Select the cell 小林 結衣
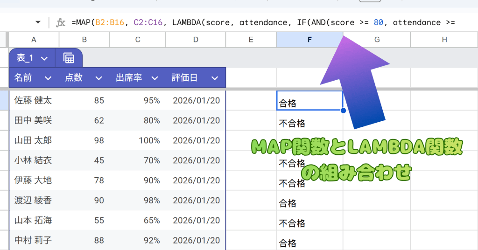The width and height of the screenshot is (478, 250). point(34,160)
